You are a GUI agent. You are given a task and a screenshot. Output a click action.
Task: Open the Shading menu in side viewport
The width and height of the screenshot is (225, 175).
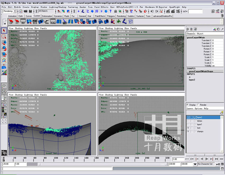[x=109, y=95]
